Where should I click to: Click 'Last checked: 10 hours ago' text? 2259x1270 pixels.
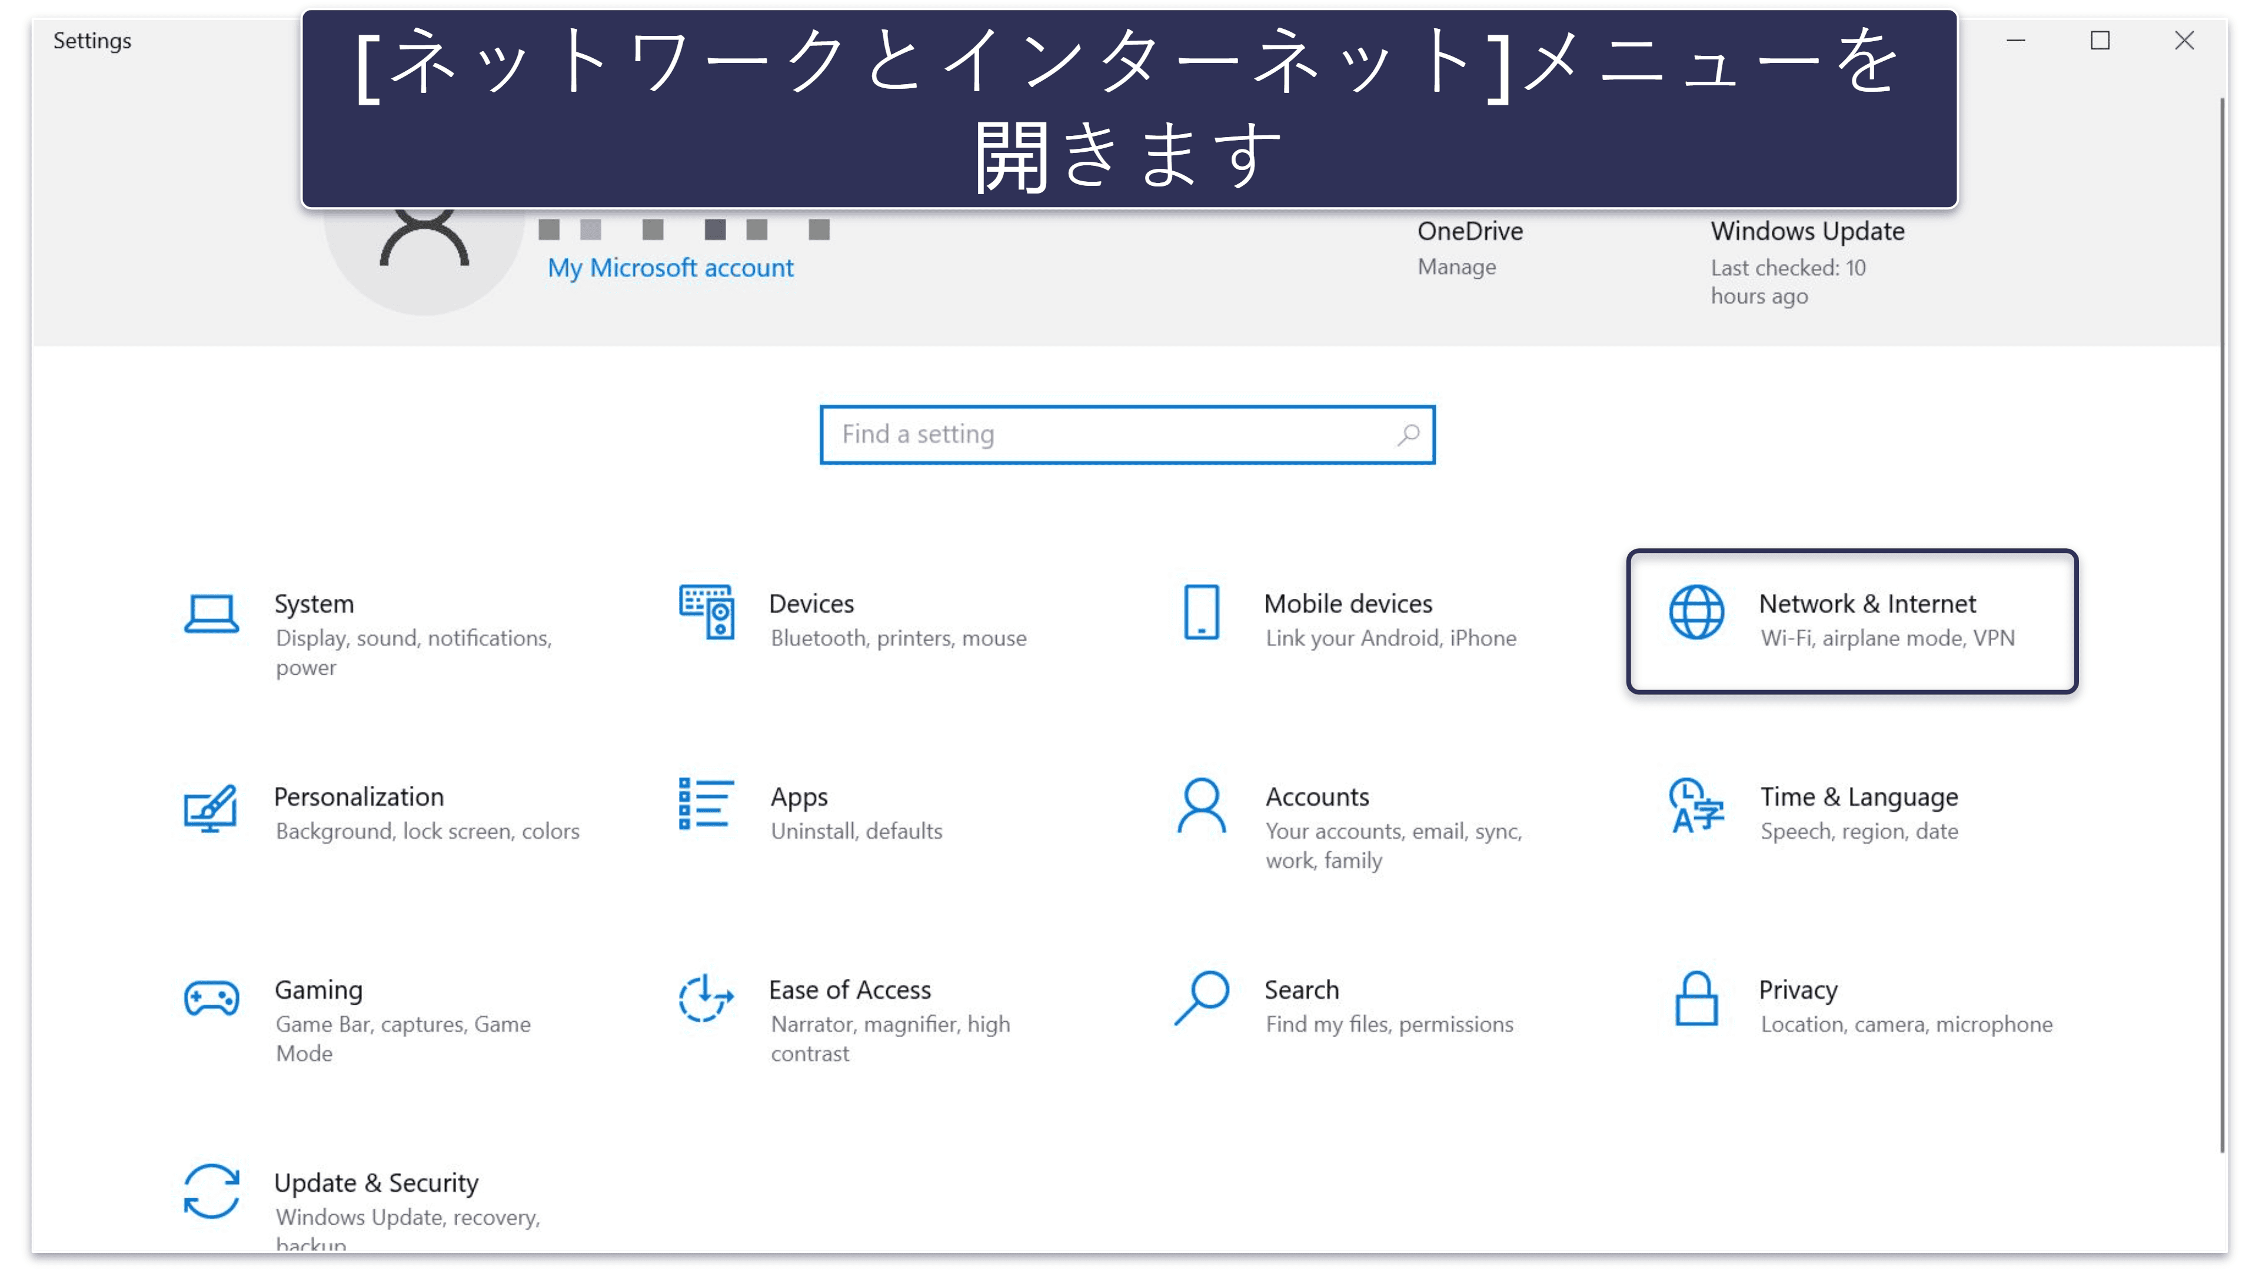pyautogui.click(x=1788, y=281)
